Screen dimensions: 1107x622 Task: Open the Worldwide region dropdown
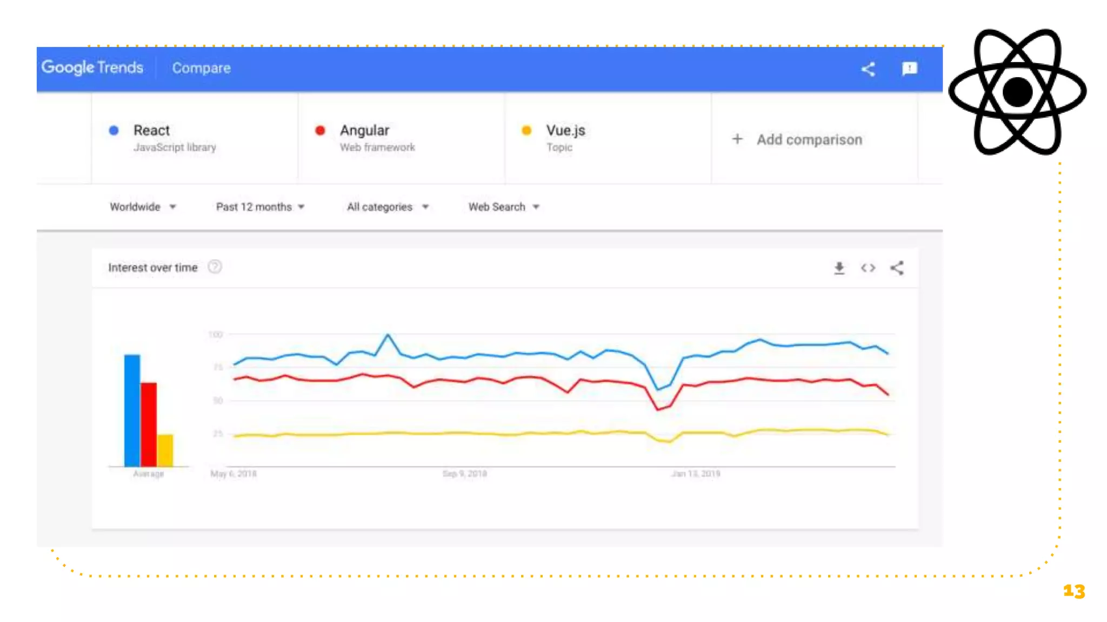143,207
